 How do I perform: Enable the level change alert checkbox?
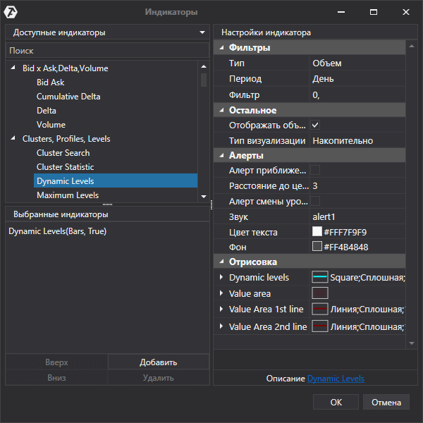click(x=315, y=201)
